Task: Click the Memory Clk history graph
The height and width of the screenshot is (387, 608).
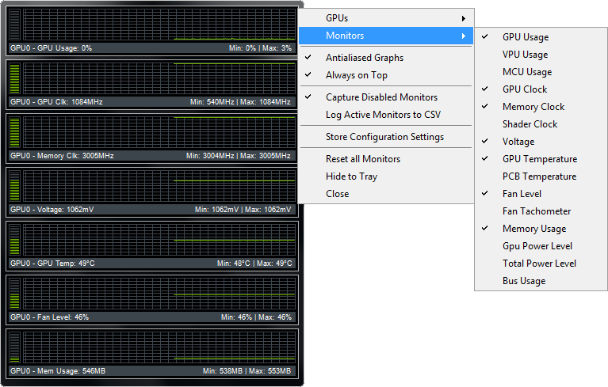Action: pos(159,132)
